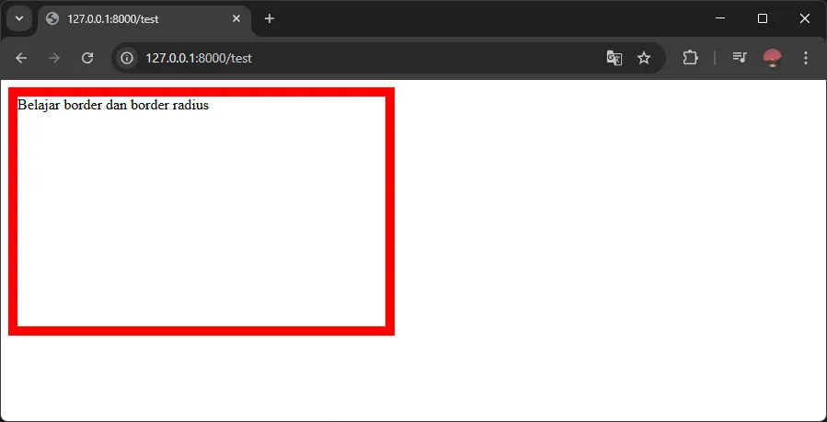The height and width of the screenshot is (422, 827).
Task: Open the Chrome profile avatar
Action: (773, 58)
